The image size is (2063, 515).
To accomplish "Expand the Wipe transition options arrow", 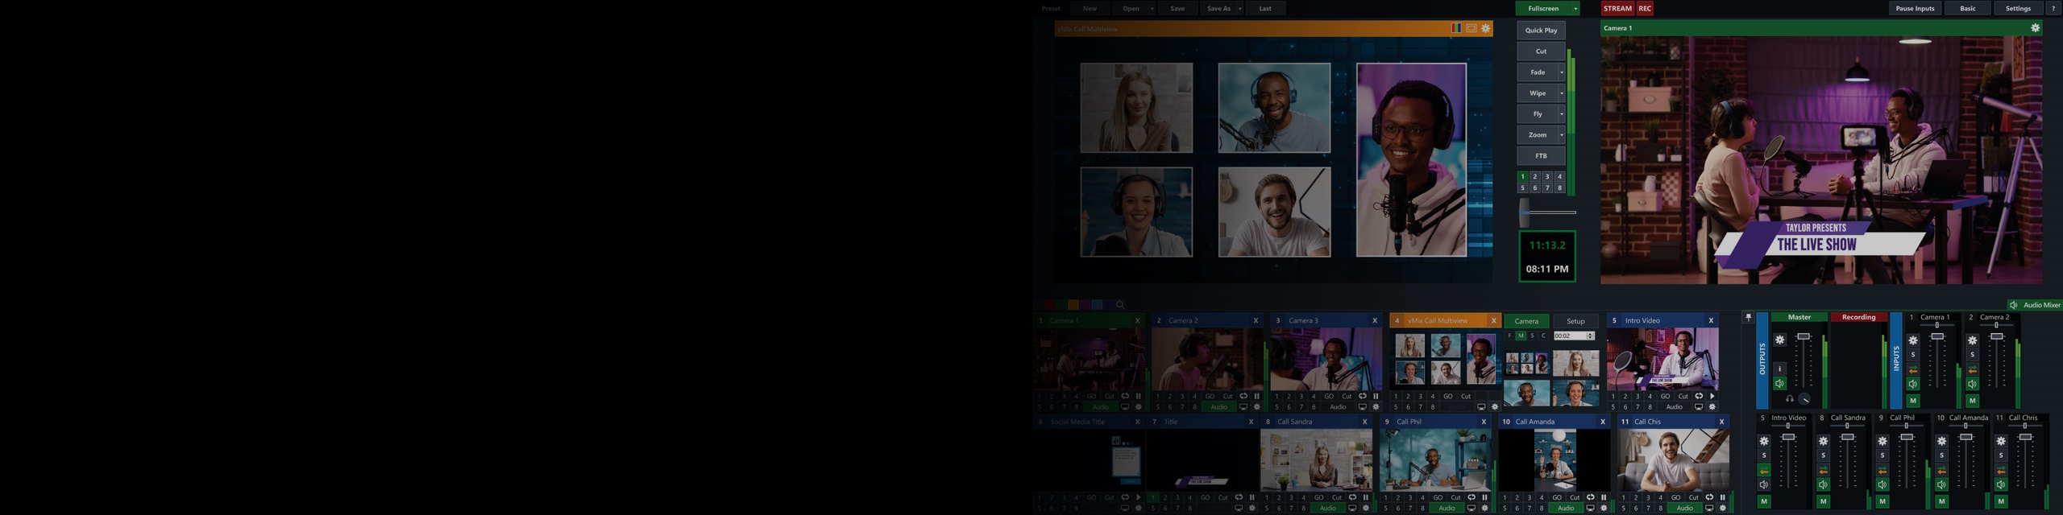I will 1561,93.
